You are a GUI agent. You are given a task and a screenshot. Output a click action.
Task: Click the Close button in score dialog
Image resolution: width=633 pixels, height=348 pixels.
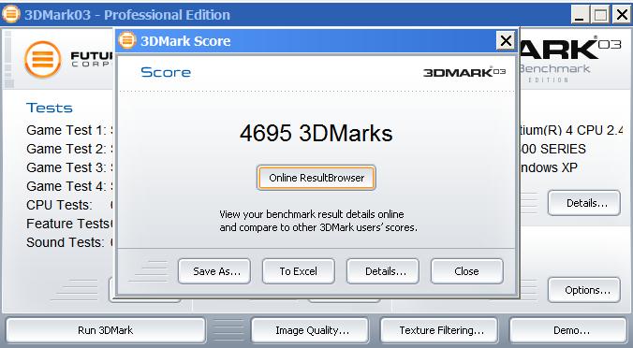click(467, 271)
